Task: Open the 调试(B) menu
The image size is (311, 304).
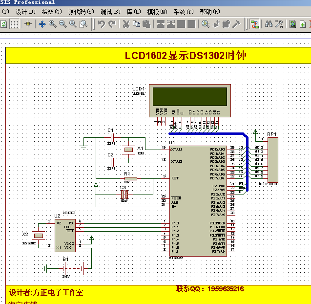Action: 110,12
